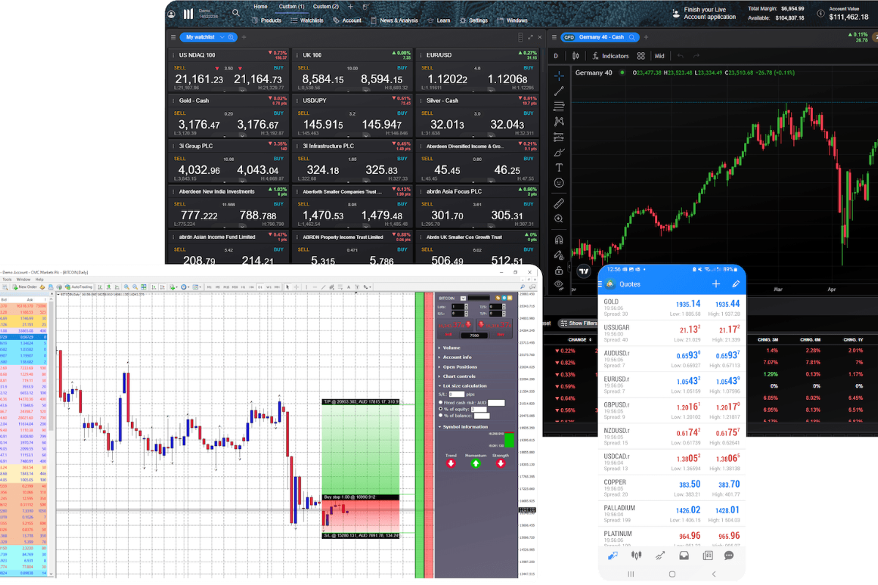Screen dimensions: 878x585
Task: Toggle AutoTrading in MetaTrader toolbar
Action: [x=78, y=287]
